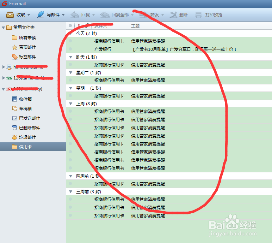The image size is (272, 243).
Task: Click the 已发送邮件 sent icon
Action: pos(15,118)
